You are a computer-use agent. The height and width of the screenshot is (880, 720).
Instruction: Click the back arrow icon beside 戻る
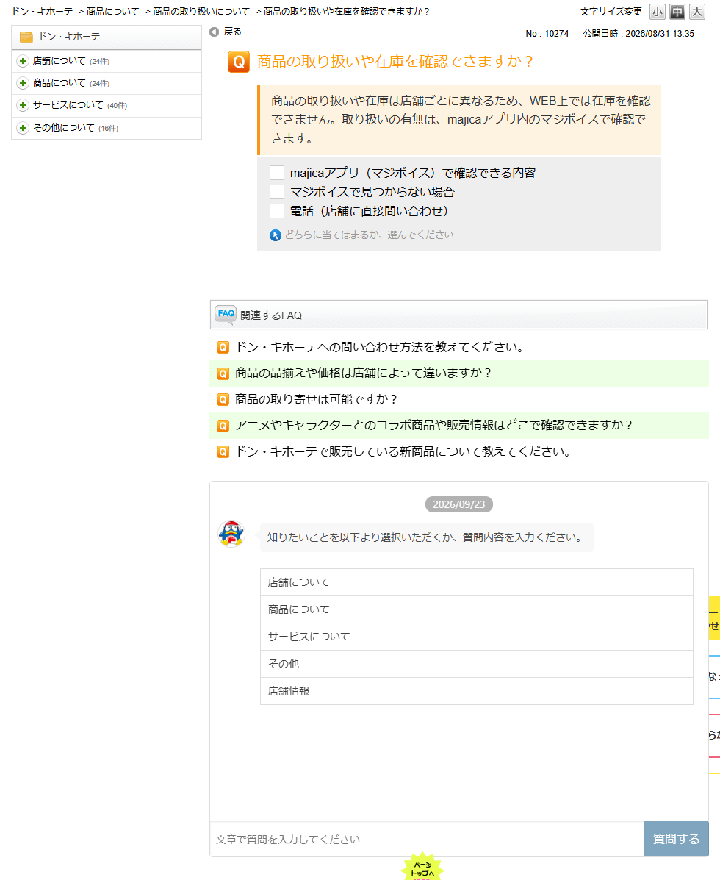tap(215, 32)
